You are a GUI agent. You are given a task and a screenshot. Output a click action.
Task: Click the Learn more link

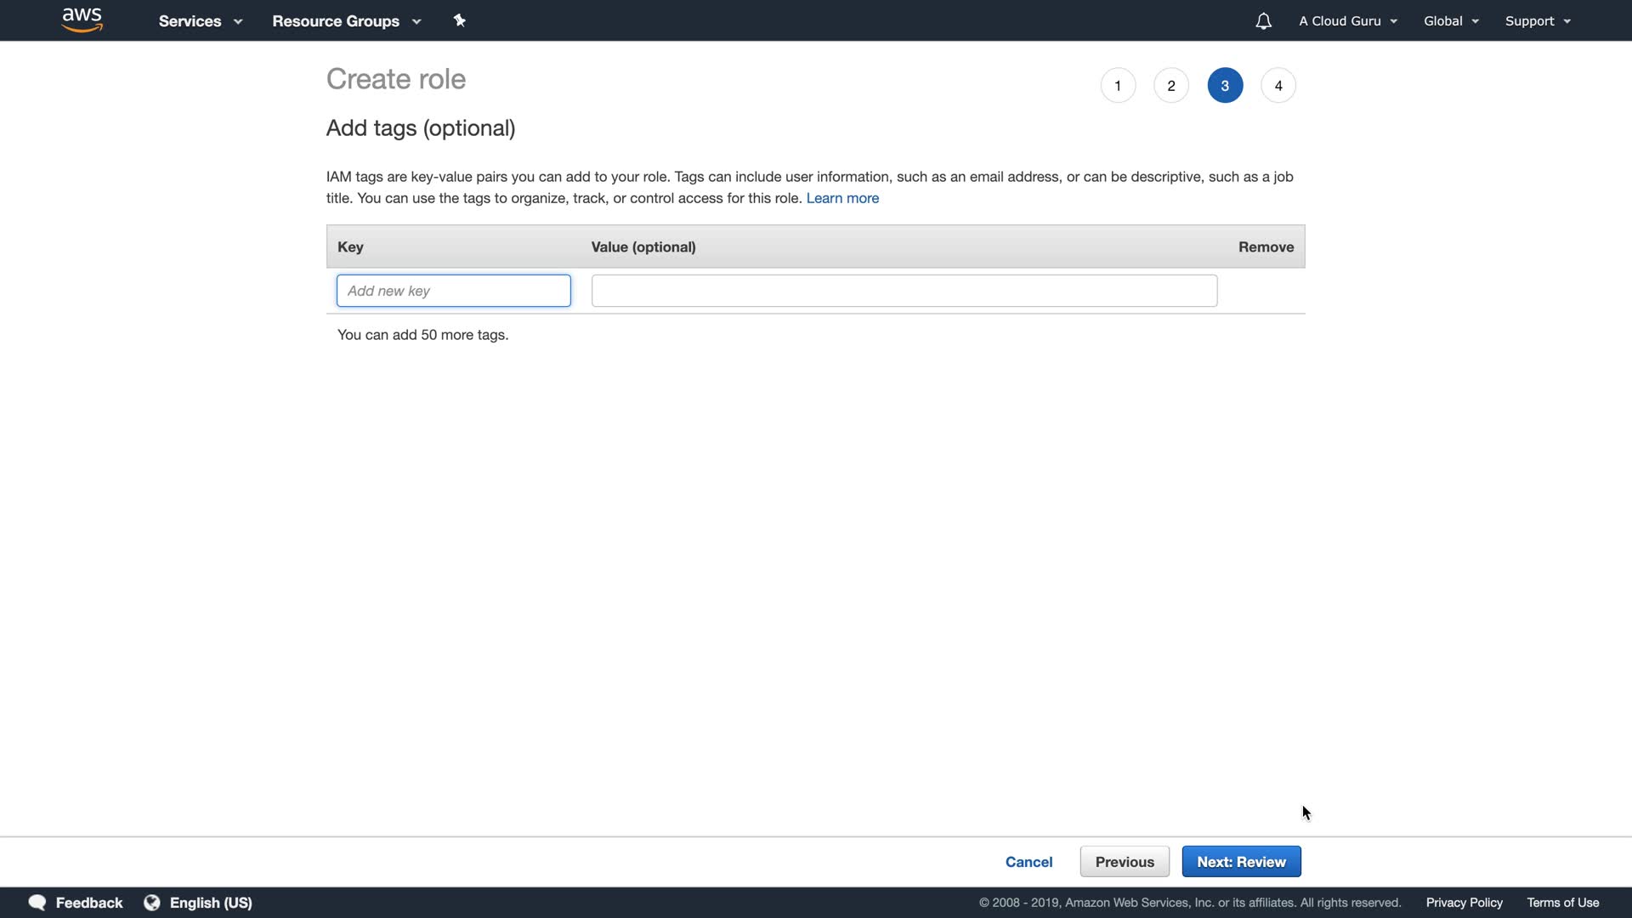842,198
